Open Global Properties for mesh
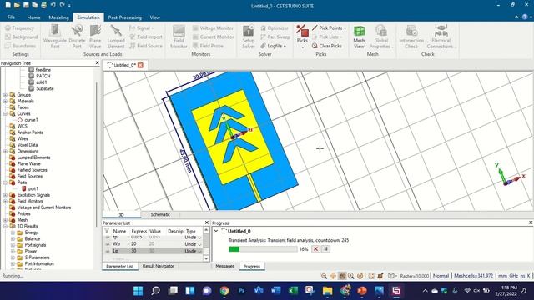 tap(380, 37)
